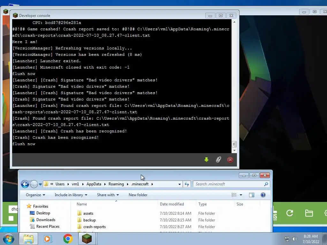Open the Organize menu
Screen dimensions: 327x245
point(35,195)
